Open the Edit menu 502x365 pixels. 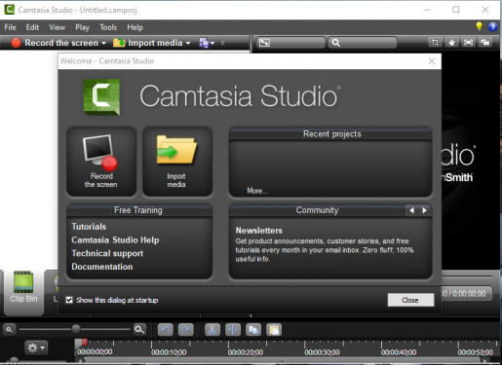[32, 27]
